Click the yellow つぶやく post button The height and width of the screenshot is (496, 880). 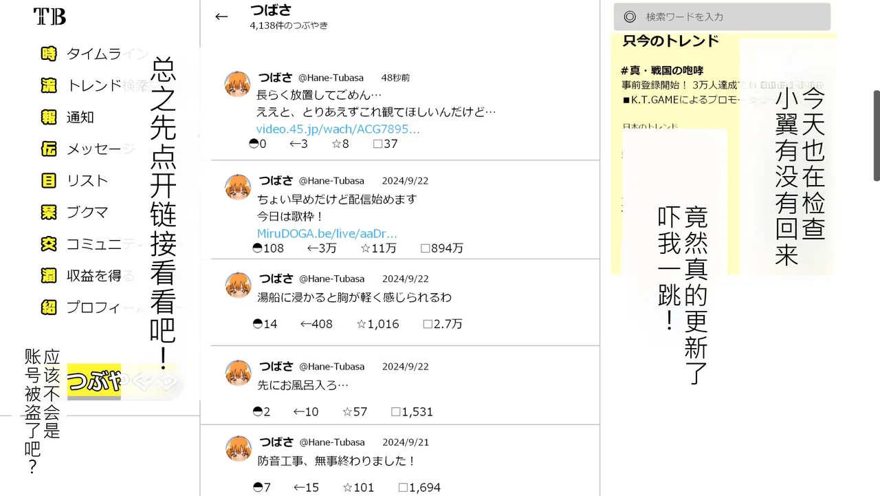124,382
